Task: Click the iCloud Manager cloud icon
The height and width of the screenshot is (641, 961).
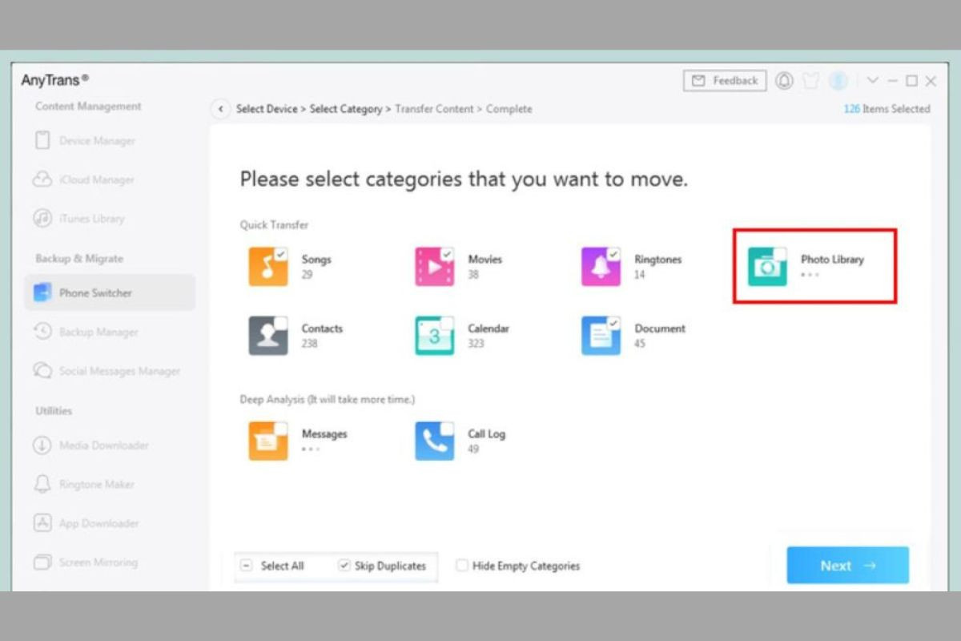Action: 42,179
